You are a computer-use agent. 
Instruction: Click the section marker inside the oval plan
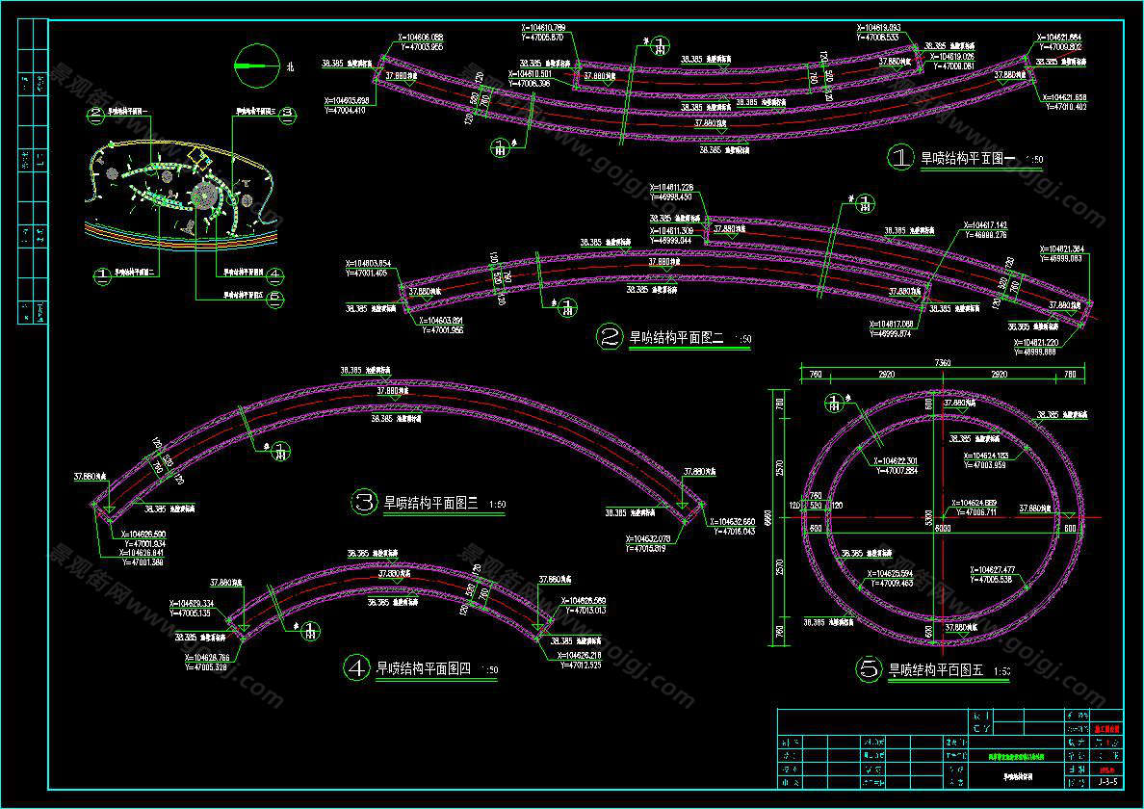(x=834, y=403)
